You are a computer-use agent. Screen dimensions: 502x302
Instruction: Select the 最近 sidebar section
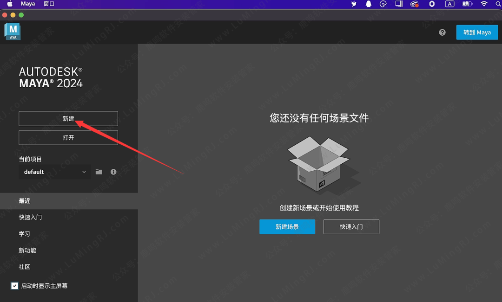point(24,200)
